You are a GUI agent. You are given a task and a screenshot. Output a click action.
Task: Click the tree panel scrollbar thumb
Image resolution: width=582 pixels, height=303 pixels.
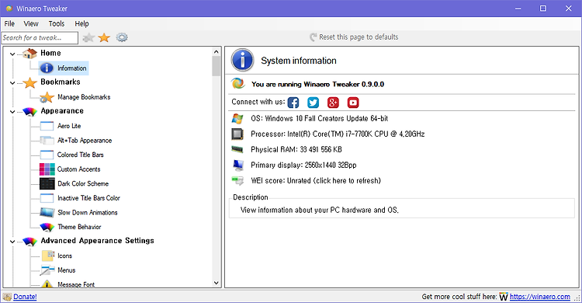point(217,66)
